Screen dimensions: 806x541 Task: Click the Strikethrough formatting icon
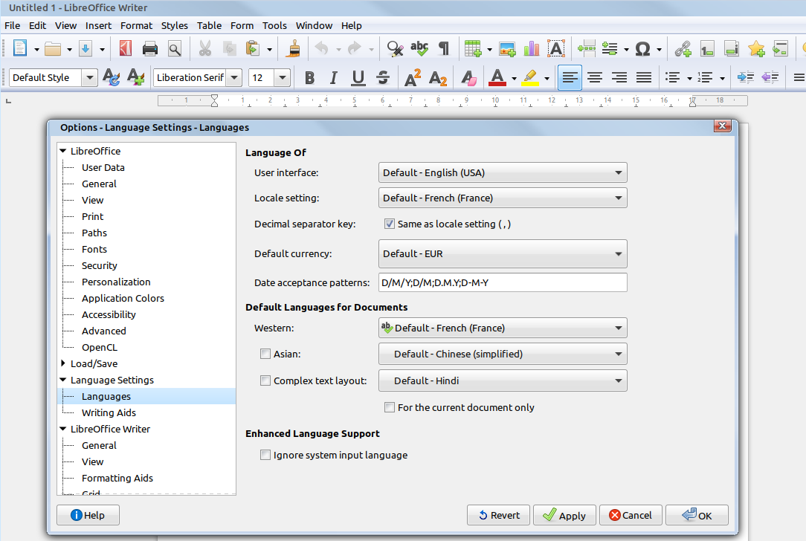383,77
